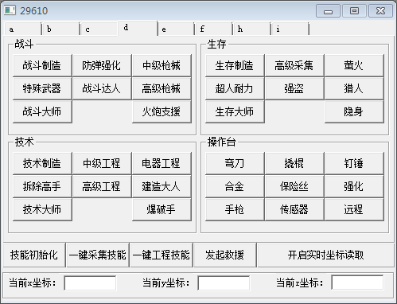The width and height of the screenshot is (397, 304).
Task: Activate 战斗大师 skill
Action: pos(42,111)
